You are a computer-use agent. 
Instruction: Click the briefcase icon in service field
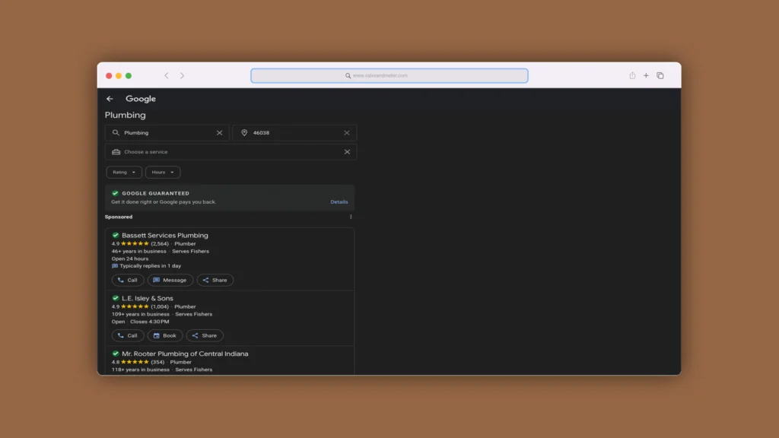tap(116, 152)
